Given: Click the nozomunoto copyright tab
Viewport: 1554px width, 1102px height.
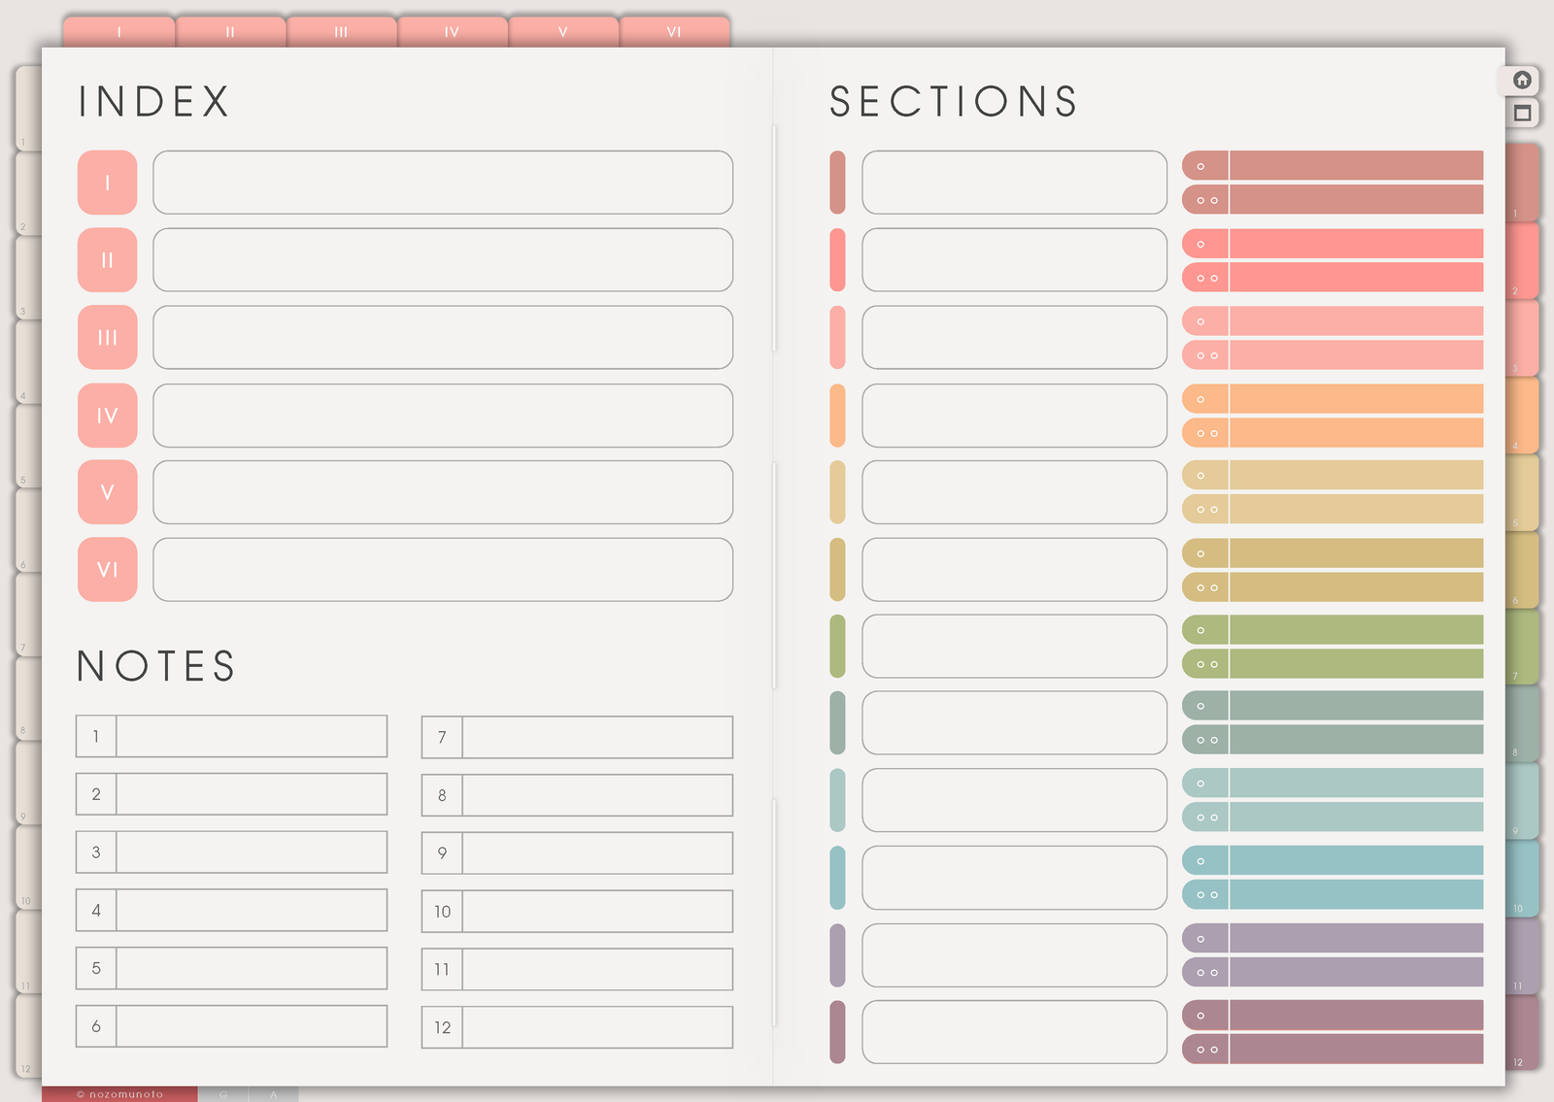Looking at the screenshot, I should click(120, 1094).
